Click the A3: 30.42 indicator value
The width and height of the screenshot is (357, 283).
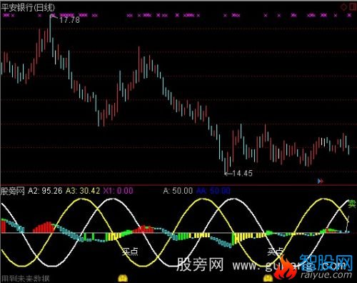[83, 191]
